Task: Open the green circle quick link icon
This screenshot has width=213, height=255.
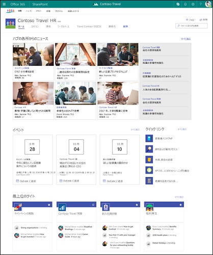Action: pos(149,170)
